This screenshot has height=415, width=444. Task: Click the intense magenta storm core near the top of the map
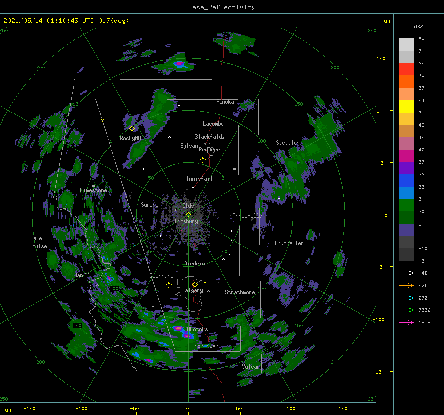[179, 64]
